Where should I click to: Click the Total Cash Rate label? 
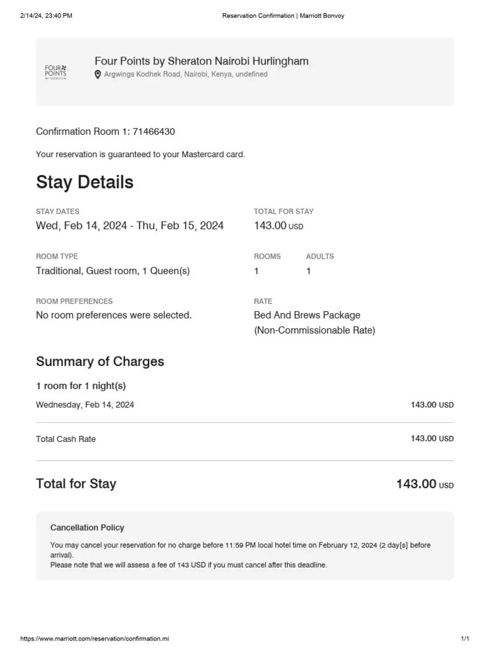click(x=66, y=439)
